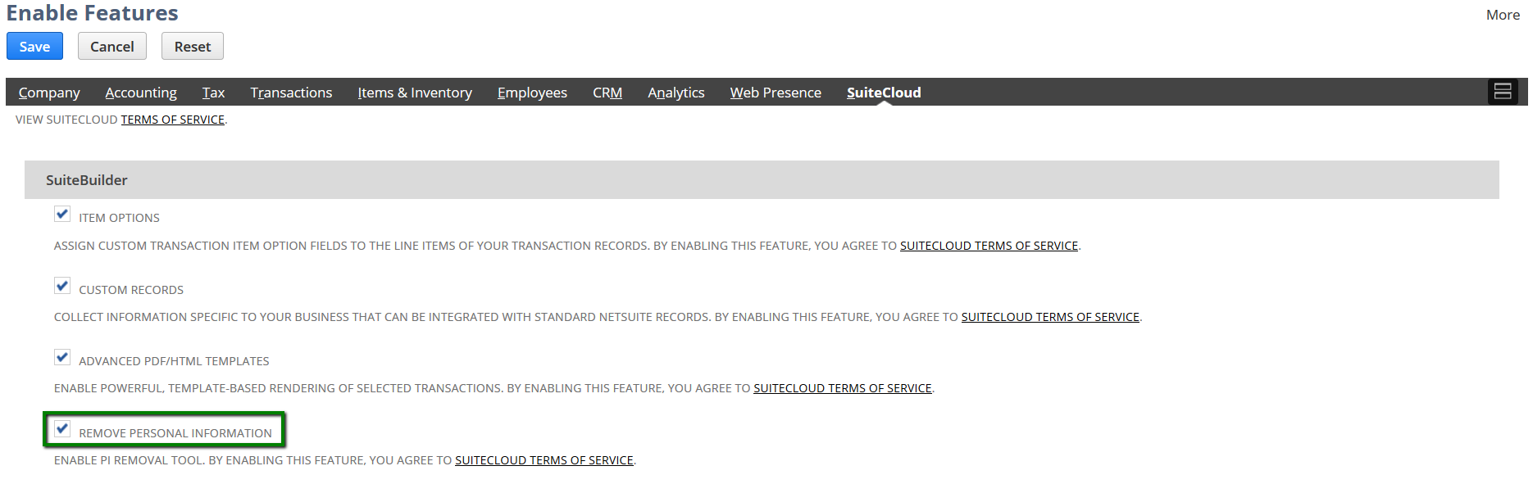Click the SuiteBuilder section header
Viewport: 1533px width, 484px height.
click(x=762, y=180)
